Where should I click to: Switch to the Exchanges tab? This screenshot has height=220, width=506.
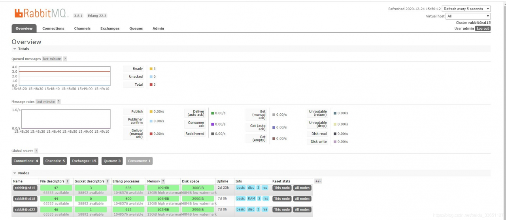click(x=110, y=28)
